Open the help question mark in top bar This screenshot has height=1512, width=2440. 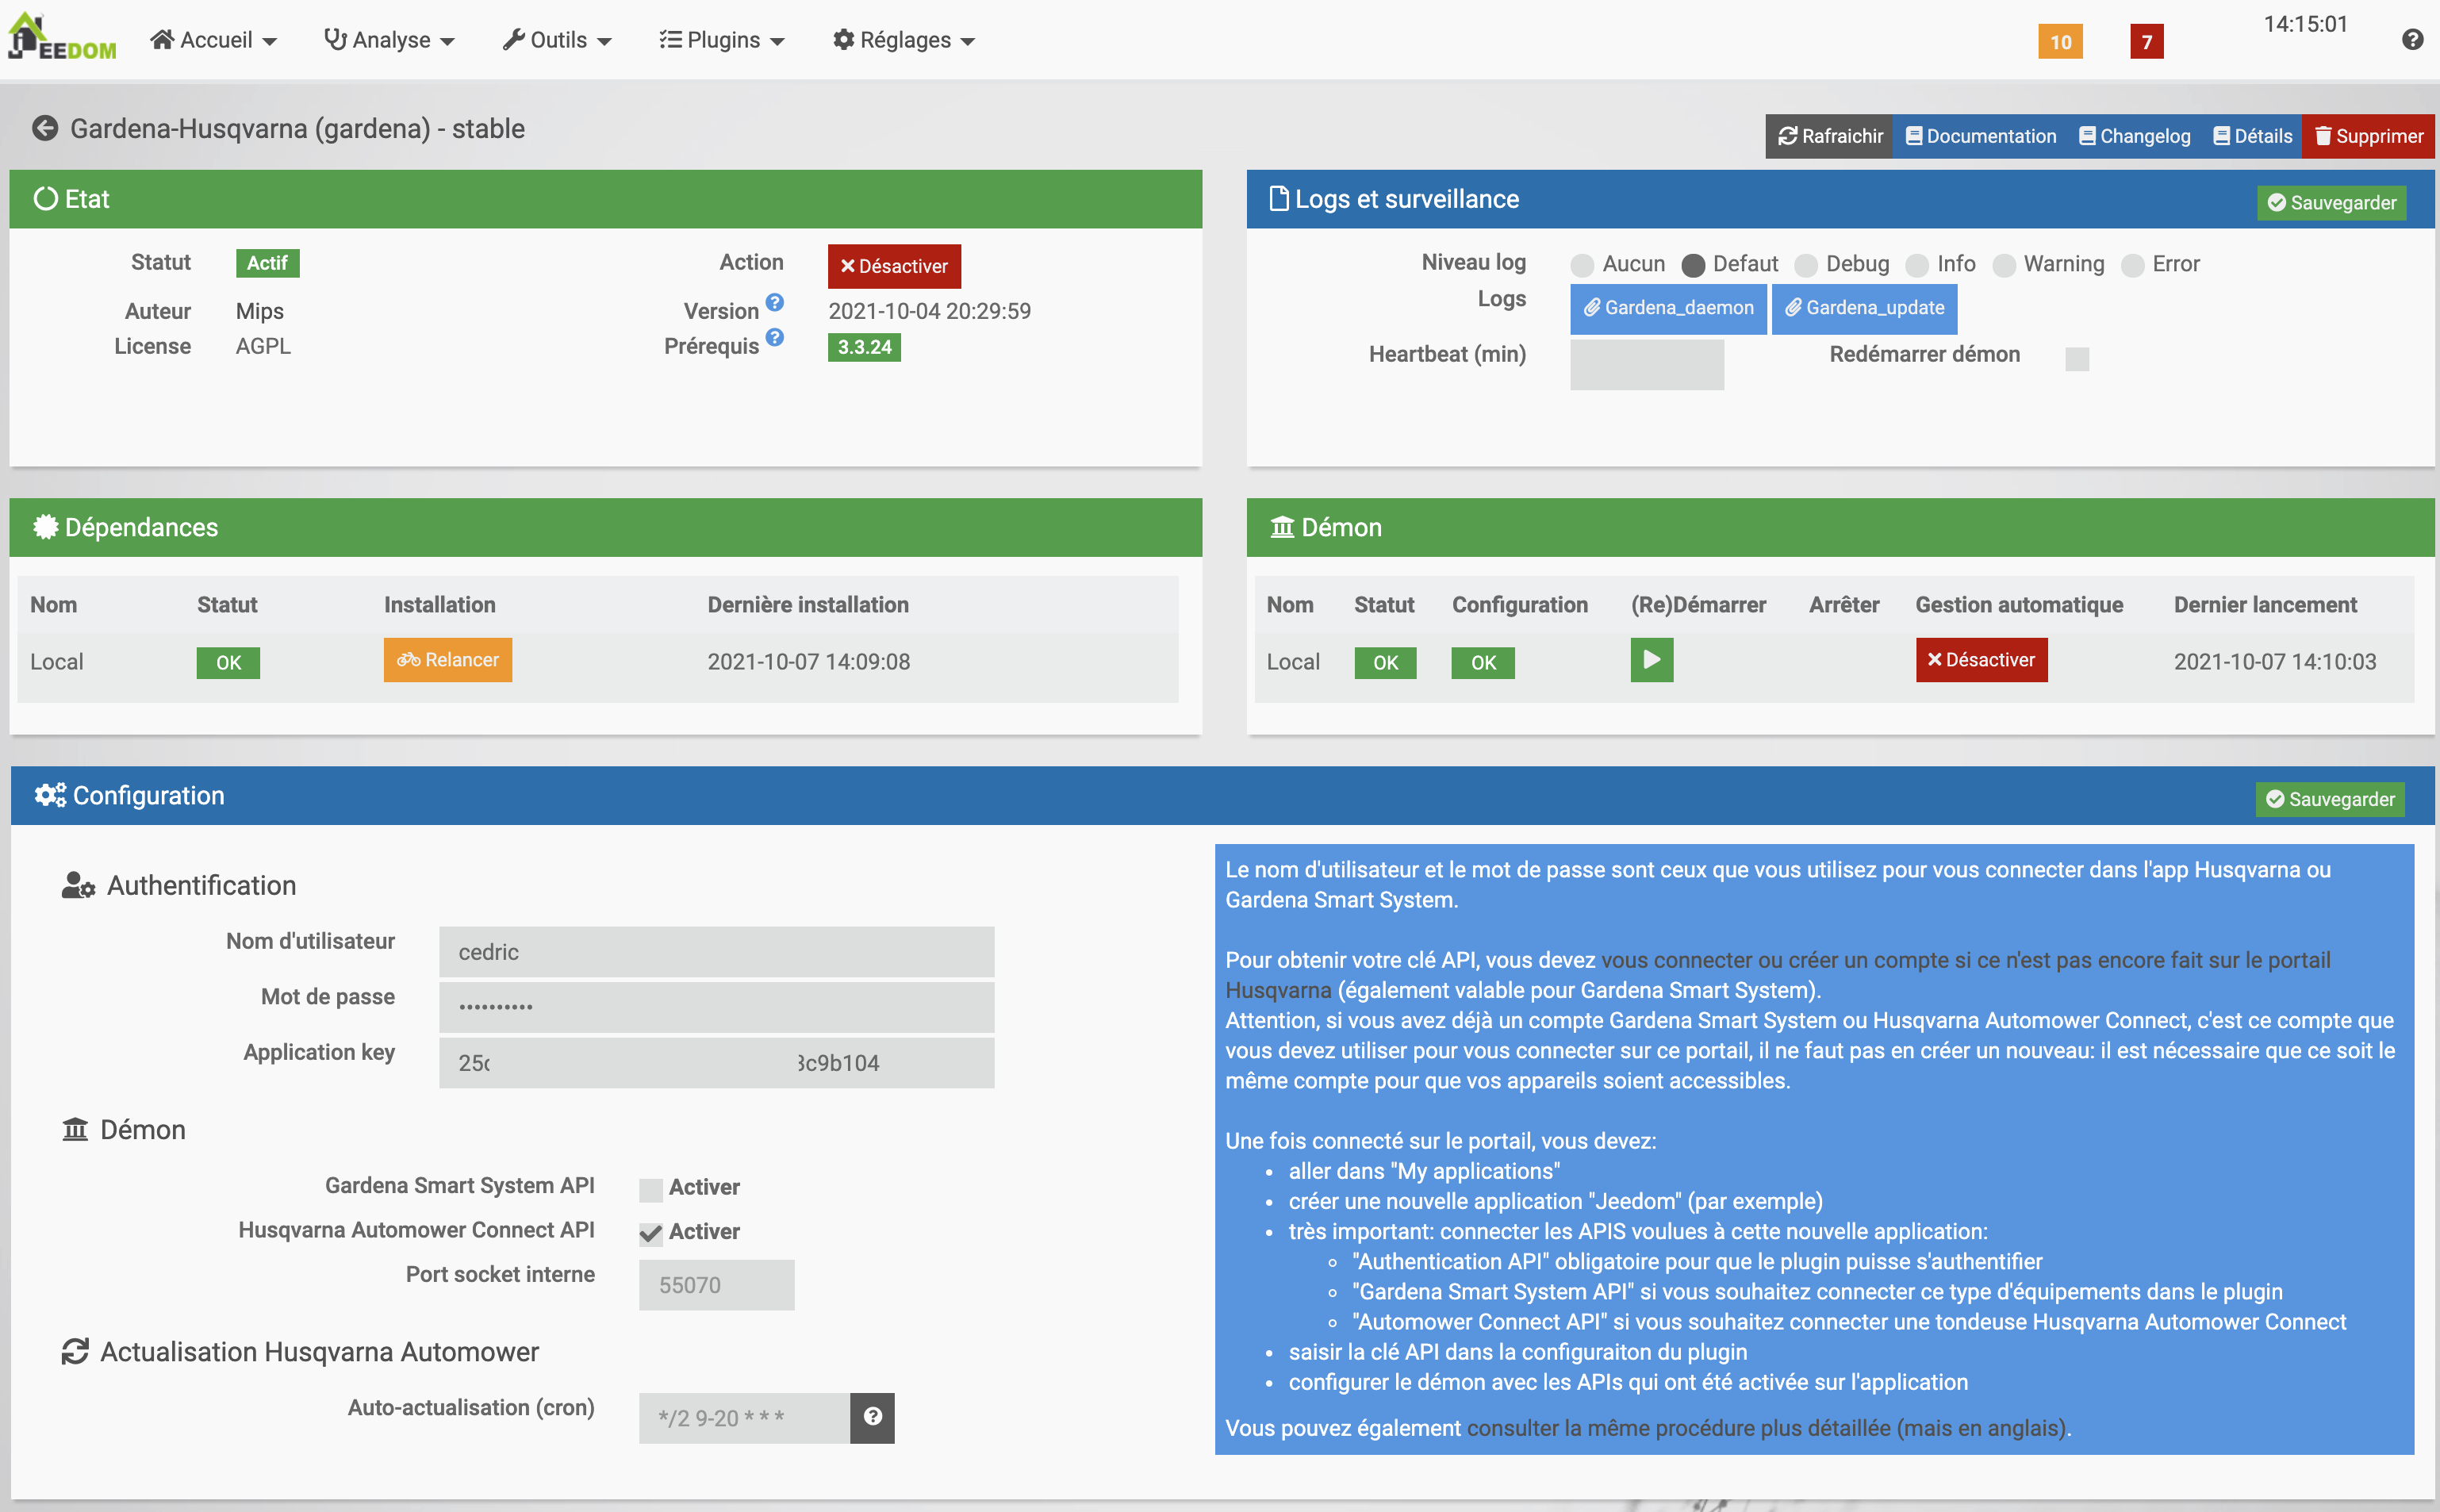tap(2412, 39)
